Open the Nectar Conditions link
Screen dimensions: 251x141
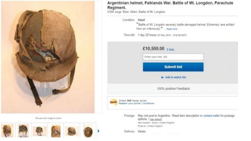[x=149, y=103]
